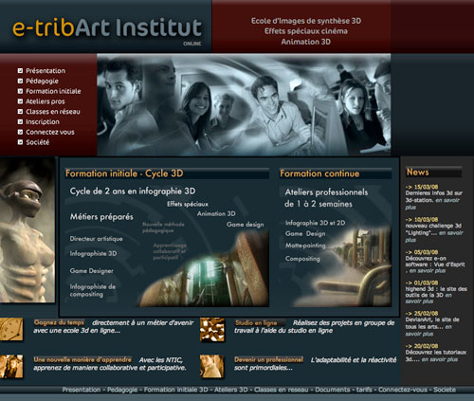This screenshot has height=401, width=474.
Task: Open the Gagnez du temps link
Action: tap(59, 322)
